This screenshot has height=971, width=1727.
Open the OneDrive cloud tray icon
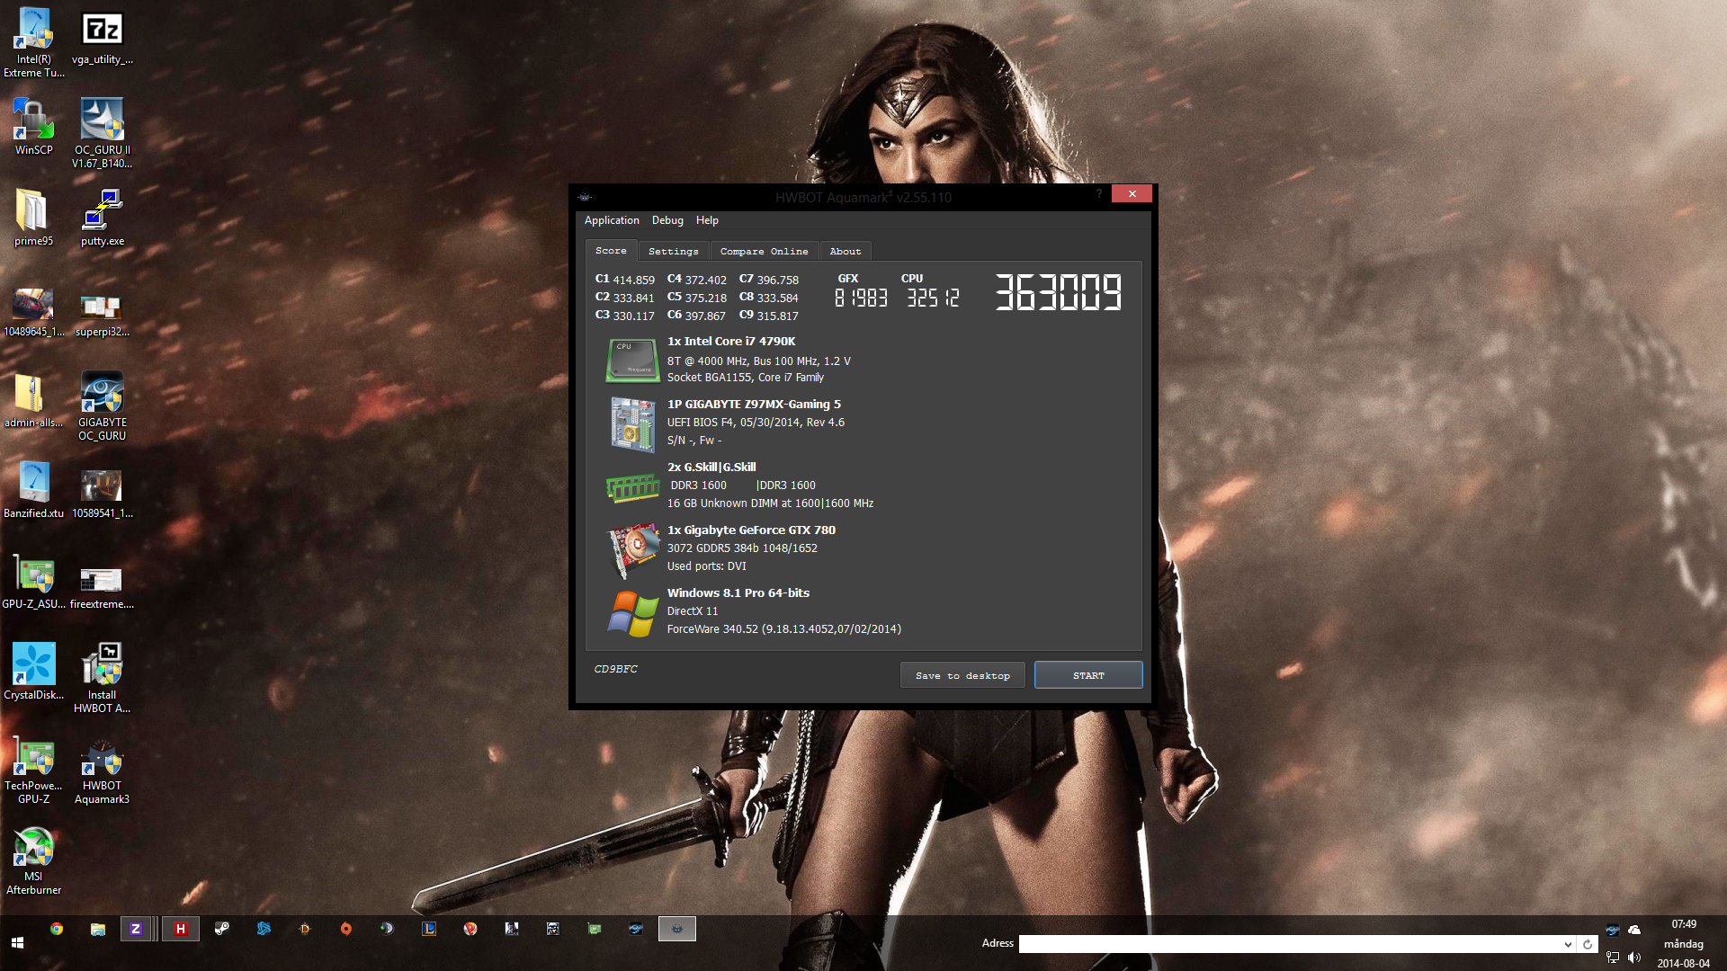click(1634, 930)
